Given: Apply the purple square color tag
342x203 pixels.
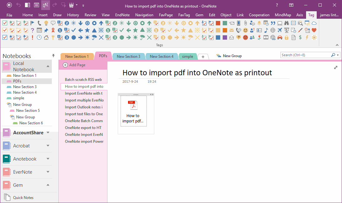Looking at the screenshot, I should point(225,37).
